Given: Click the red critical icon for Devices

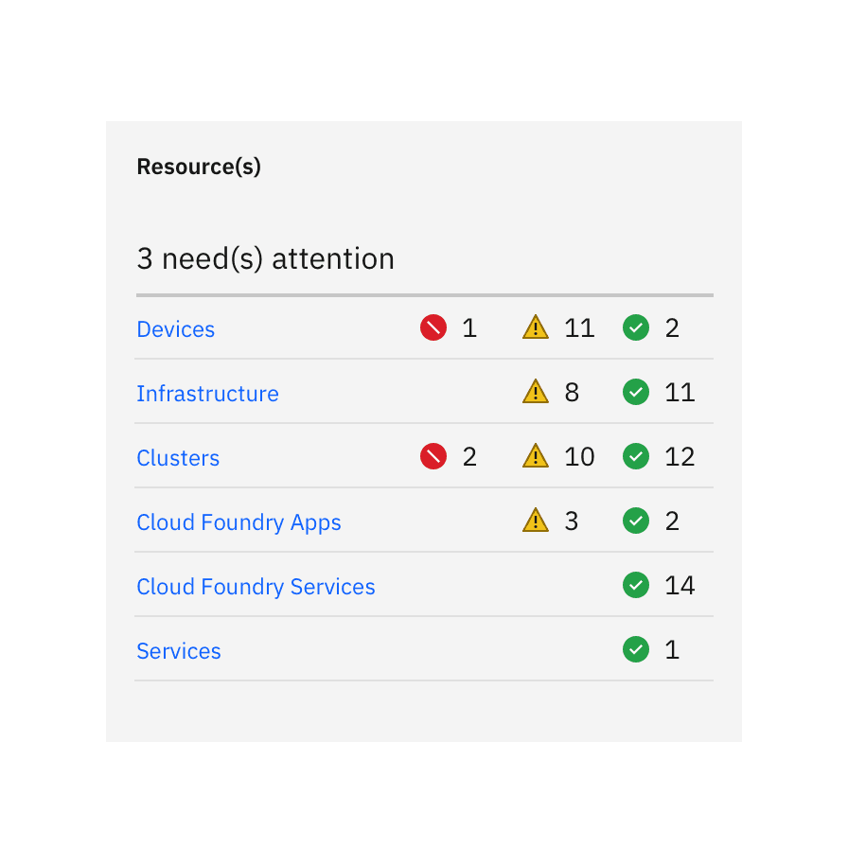Looking at the screenshot, I should [x=433, y=328].
